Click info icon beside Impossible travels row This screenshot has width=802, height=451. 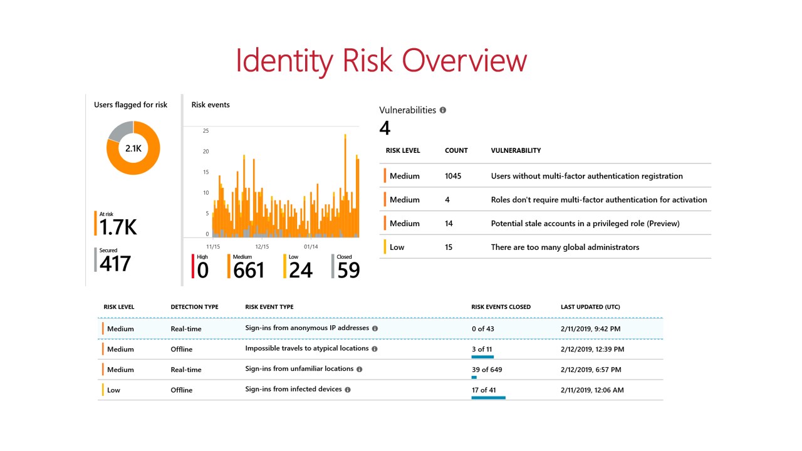click(374, 349)
